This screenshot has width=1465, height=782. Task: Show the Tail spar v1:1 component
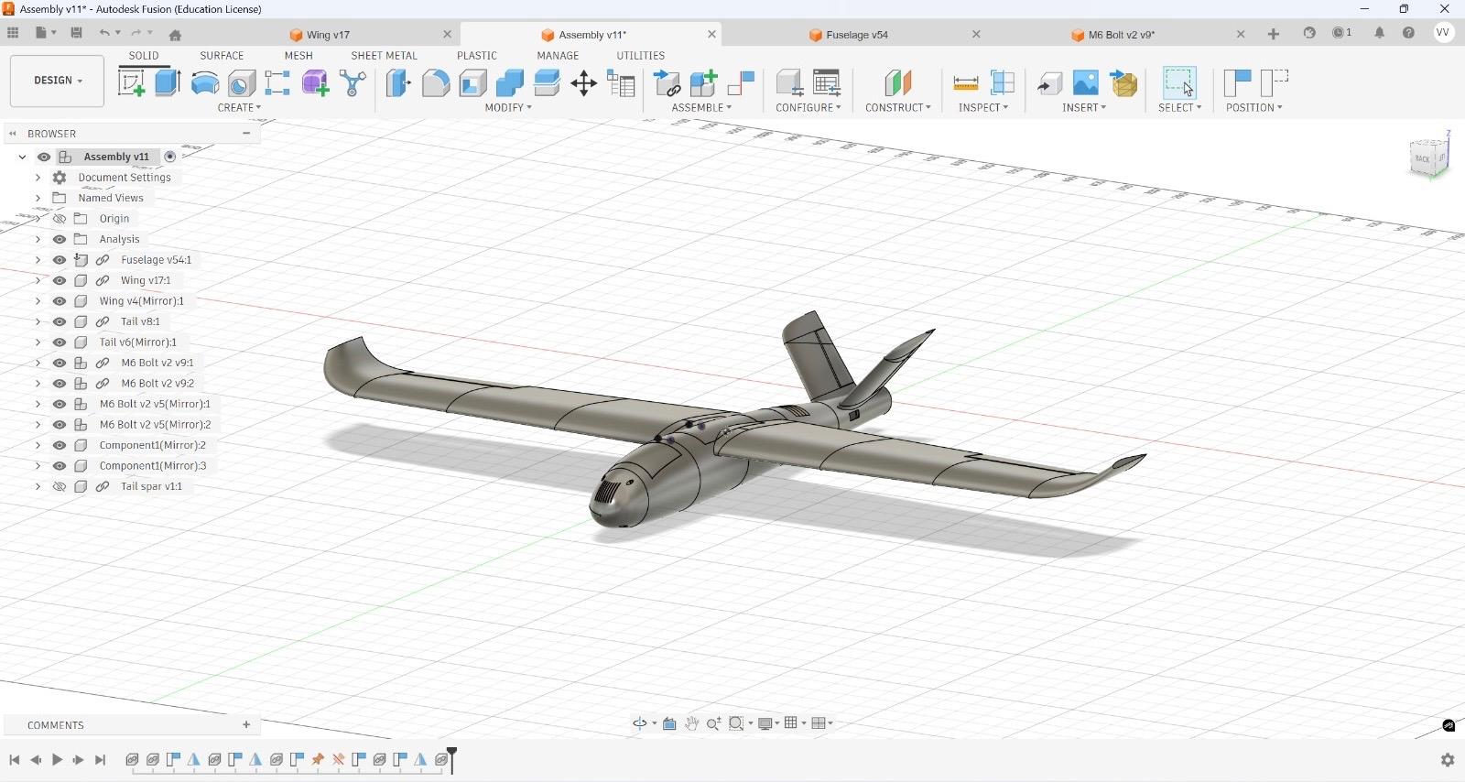pos(60,486)
